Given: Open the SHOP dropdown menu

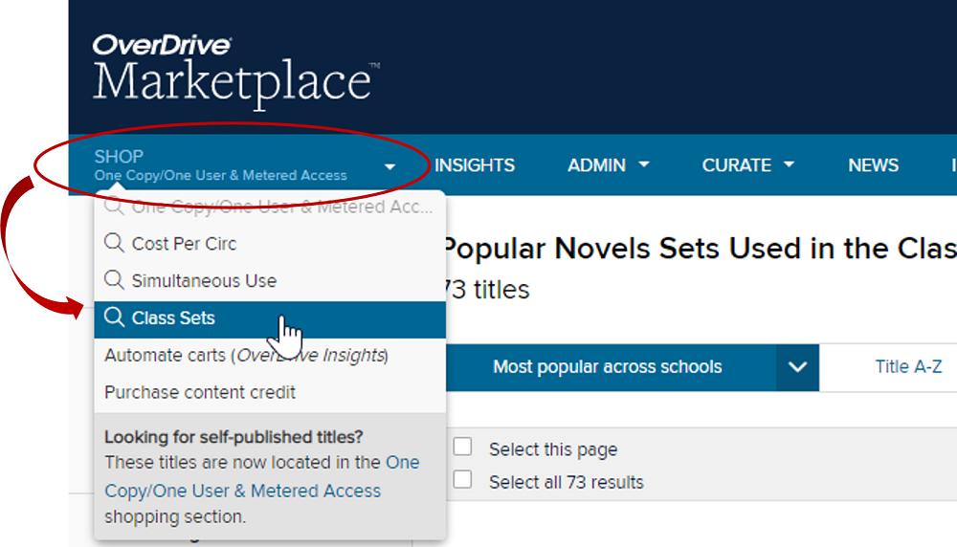Looking at the screenshot, I should pyautogui.click(x=244, y=165).
